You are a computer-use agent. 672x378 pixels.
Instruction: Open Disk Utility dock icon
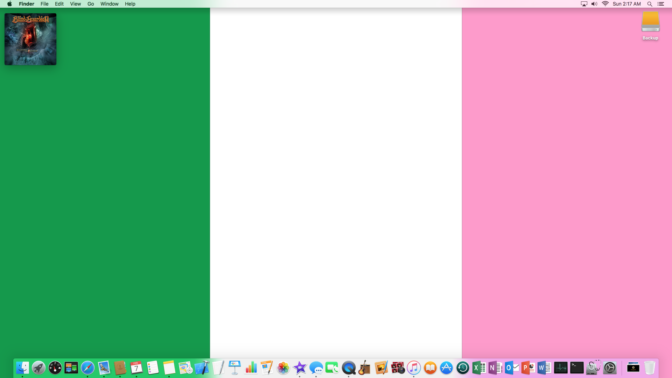coord(593,368)
